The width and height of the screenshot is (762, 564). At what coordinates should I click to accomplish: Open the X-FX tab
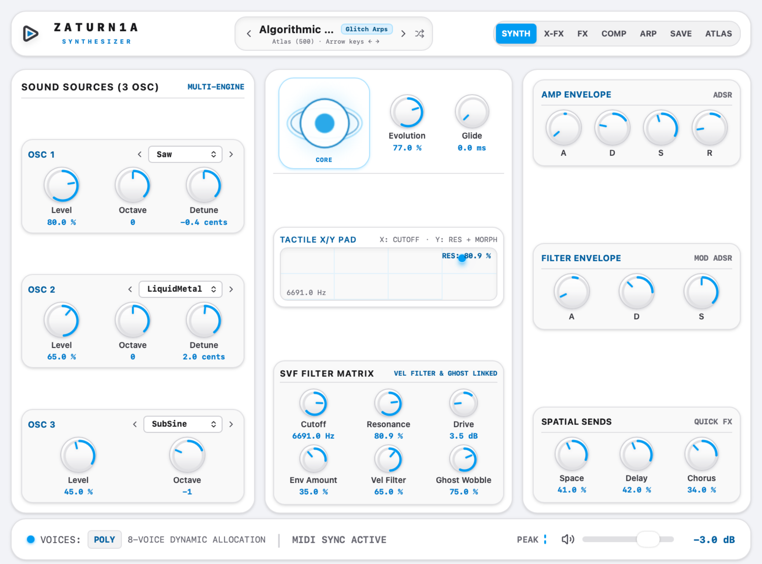click(x=554, y=34)
